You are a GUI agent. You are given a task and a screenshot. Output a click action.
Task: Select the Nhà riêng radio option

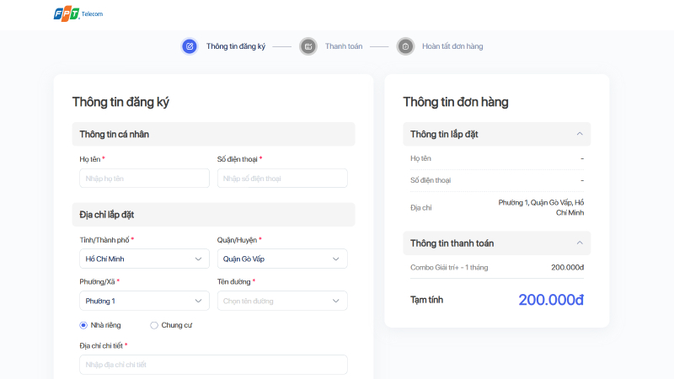click(x=83, y=325)
